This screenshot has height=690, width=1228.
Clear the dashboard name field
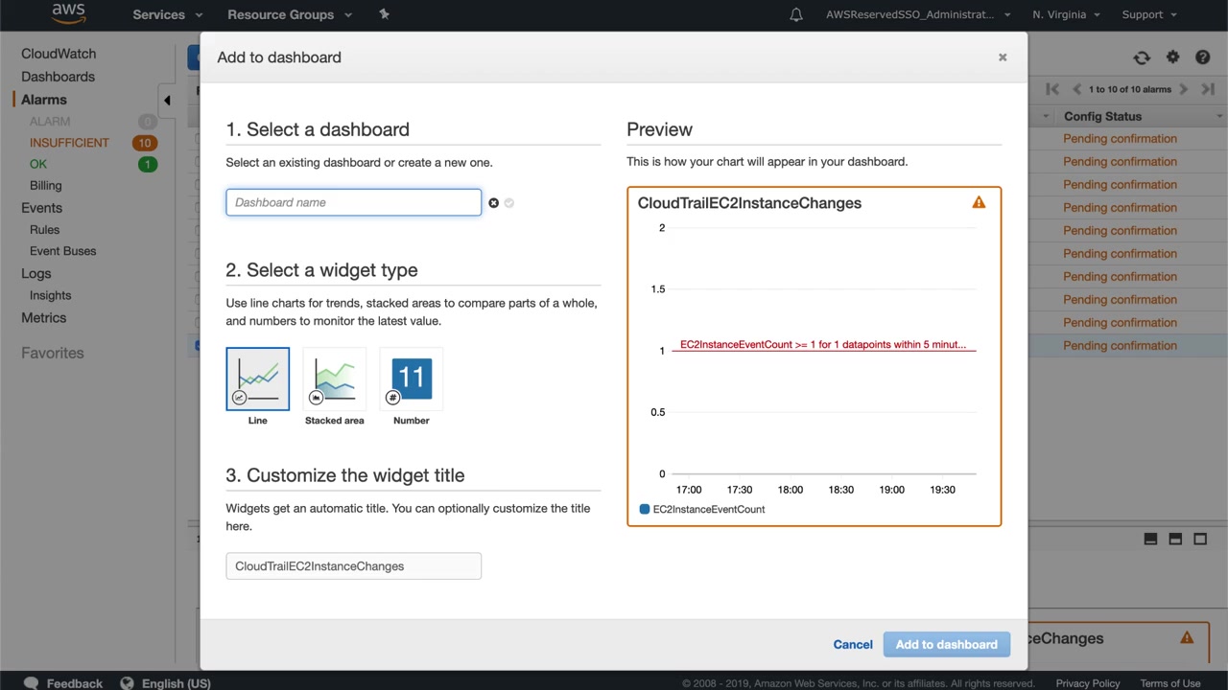click(x=493, y=203)
